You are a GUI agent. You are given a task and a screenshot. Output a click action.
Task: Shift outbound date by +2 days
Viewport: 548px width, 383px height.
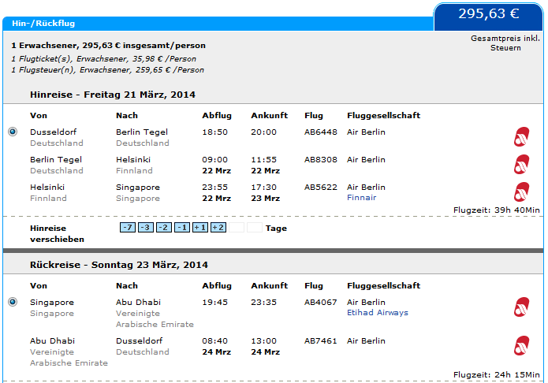click(218, 228)
